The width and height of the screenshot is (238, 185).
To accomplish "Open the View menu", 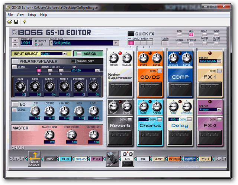I will 20,15.
